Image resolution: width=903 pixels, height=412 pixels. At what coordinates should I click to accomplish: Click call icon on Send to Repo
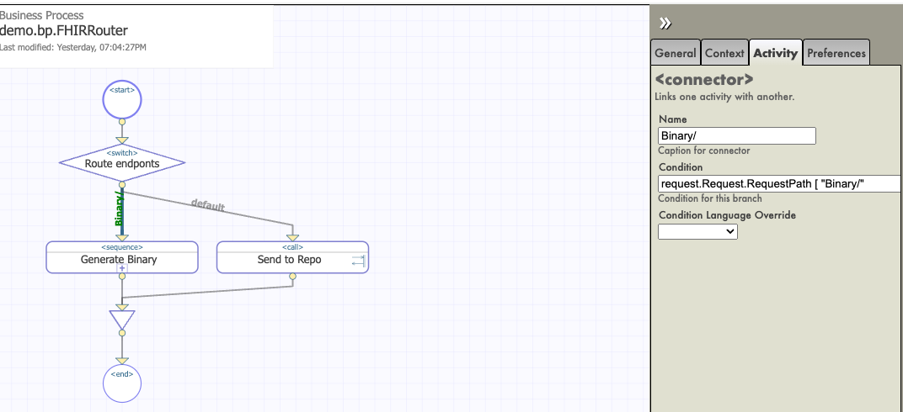356,261
